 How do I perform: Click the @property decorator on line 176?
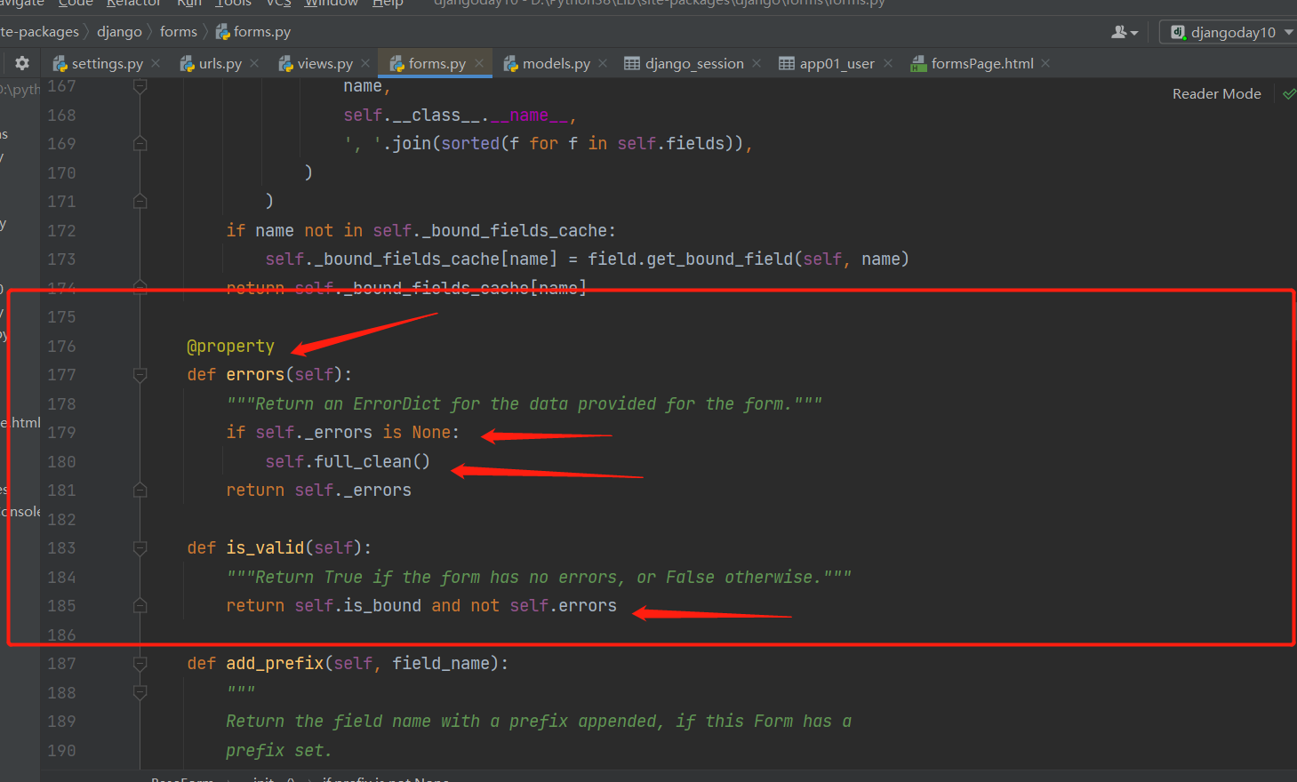[x=231, y=347]
